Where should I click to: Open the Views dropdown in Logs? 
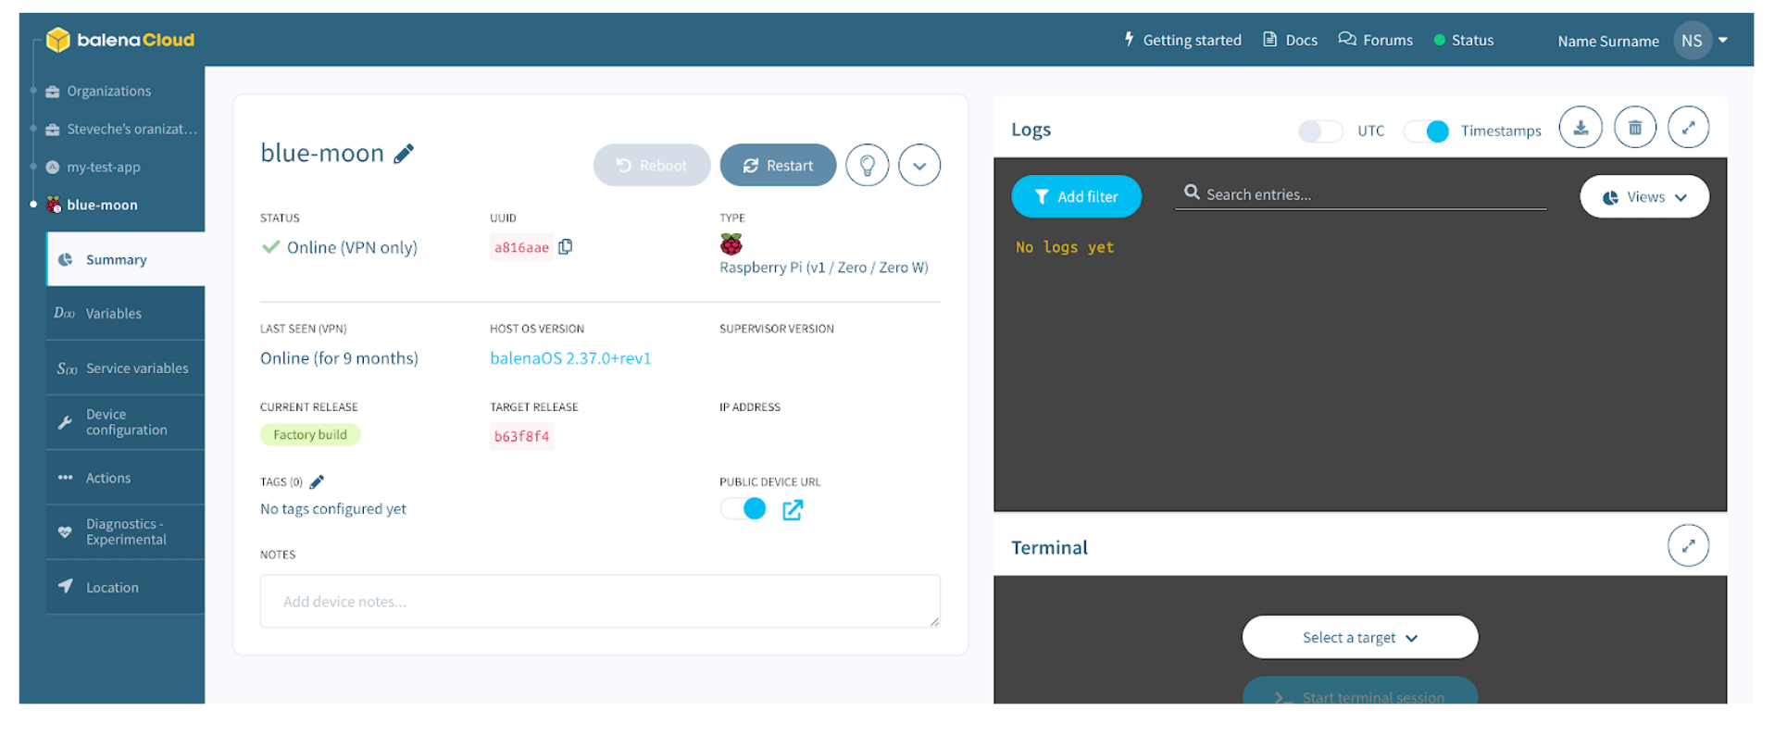(1643, 197)
